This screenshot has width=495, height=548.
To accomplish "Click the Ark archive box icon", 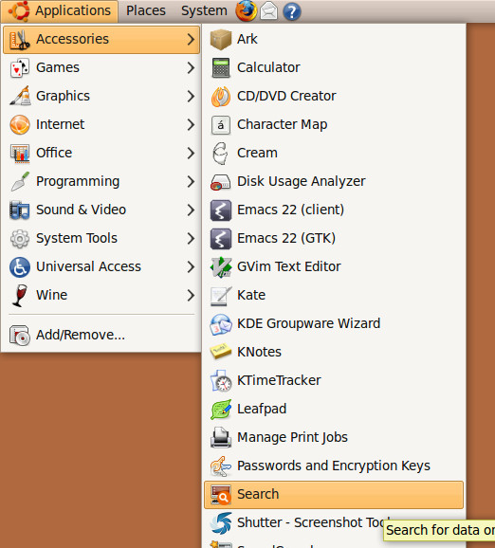I will (221, 39).
